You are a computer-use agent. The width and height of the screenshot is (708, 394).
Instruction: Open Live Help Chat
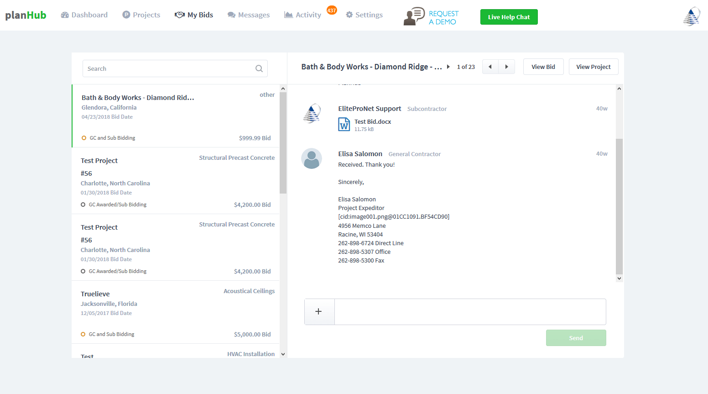509,16
